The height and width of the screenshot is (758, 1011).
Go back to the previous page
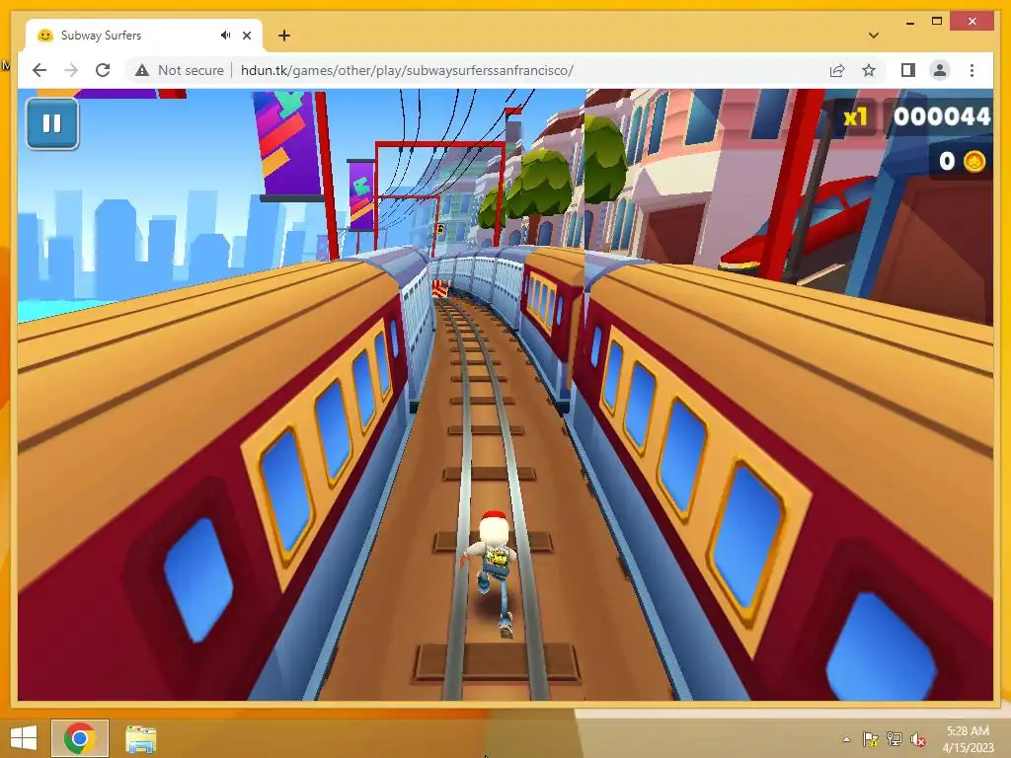(x=39, y=70)
